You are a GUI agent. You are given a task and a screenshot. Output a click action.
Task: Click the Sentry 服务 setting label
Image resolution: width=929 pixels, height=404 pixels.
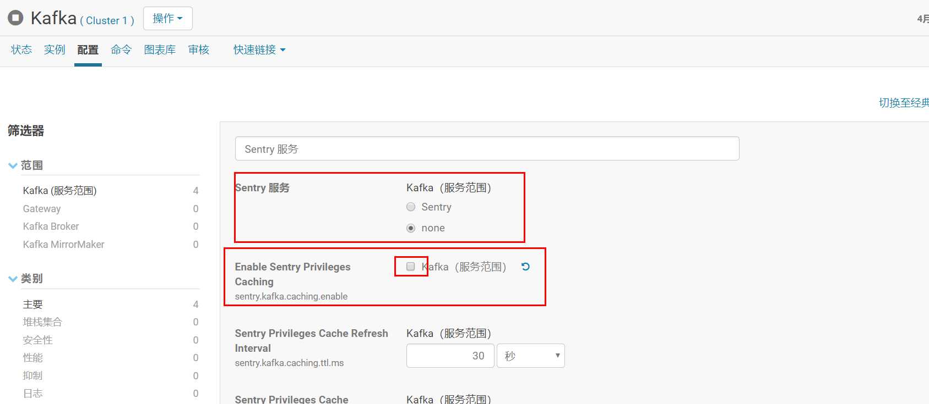point(262,188)
